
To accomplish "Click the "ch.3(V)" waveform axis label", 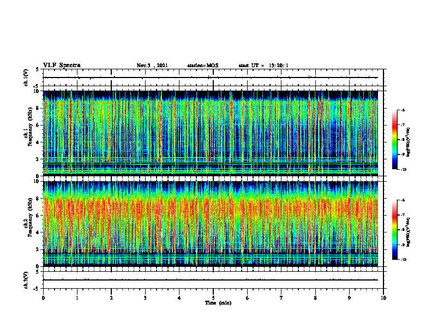I will point(26,280).
